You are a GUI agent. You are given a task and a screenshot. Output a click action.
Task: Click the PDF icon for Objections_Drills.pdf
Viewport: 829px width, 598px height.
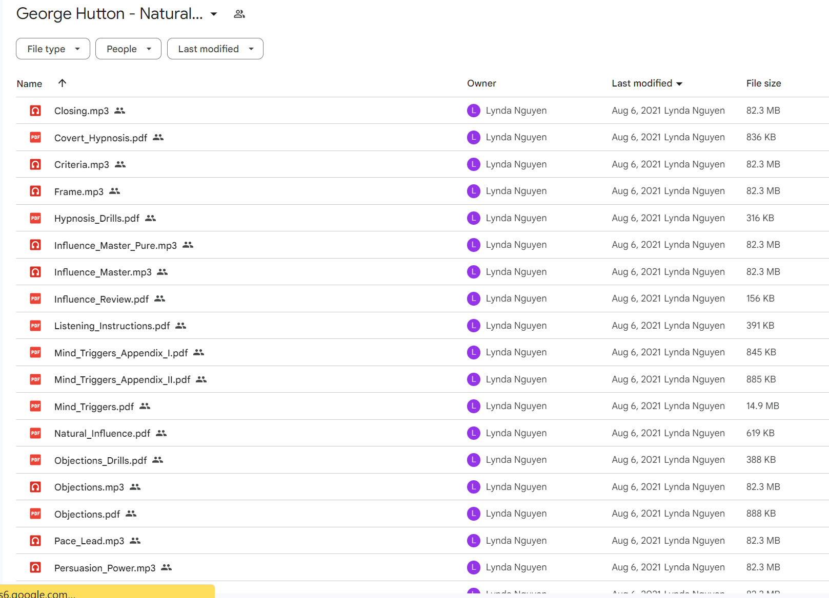tap(35, 460)
